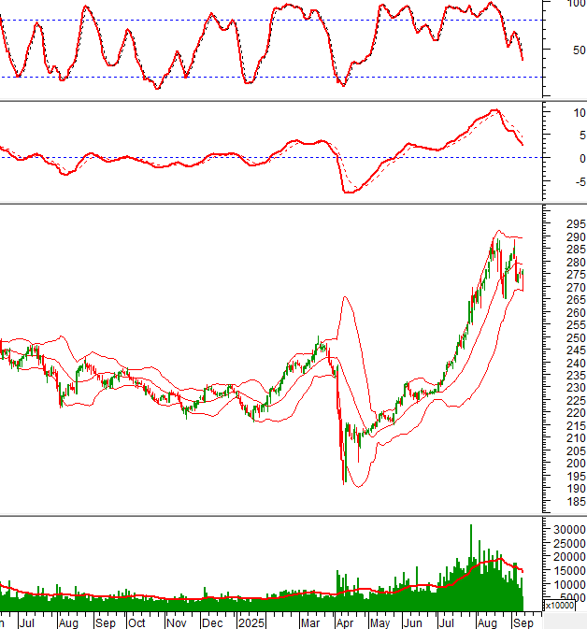Click the Aug label that follows 2025's Jul
Image resolution: width=587 pixels, height=629 pixels.
(487, 623)
